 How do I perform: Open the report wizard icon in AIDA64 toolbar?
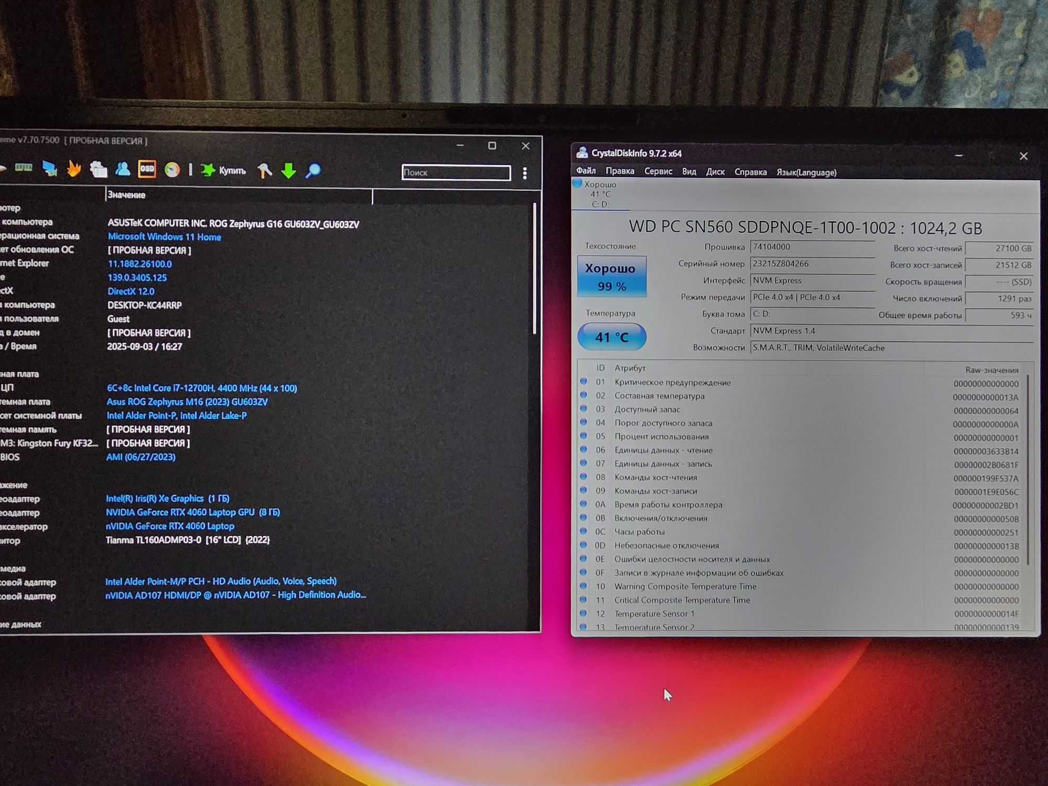click(x=99, y=169)
